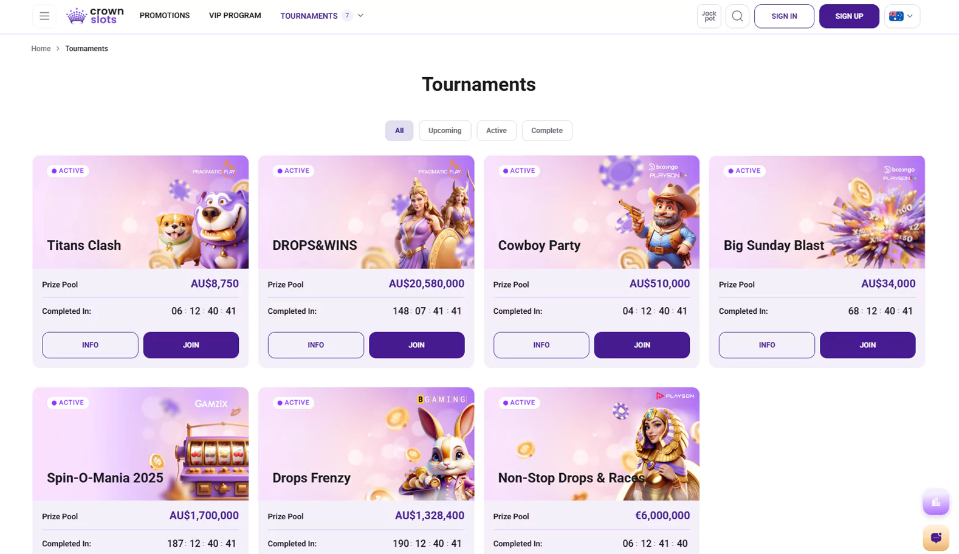Open the VIP Program page
Viewport: 959px width, 554px height.
point(235,16)
